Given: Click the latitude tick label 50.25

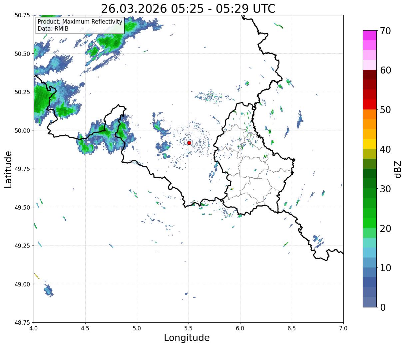Looking at the screenshot, I should (22, 92).
